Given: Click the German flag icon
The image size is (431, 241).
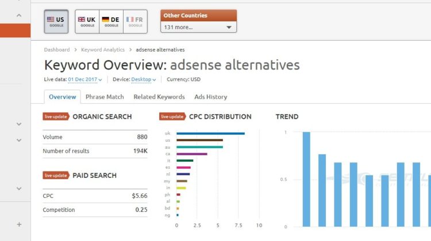Looking at the screenshot, I should coord(106,19).
